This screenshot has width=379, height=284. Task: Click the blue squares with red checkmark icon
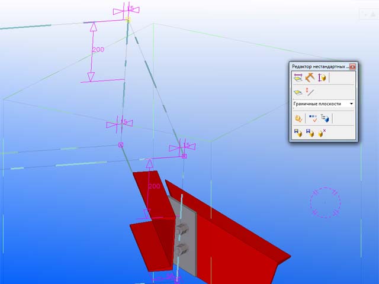point(313,118)
